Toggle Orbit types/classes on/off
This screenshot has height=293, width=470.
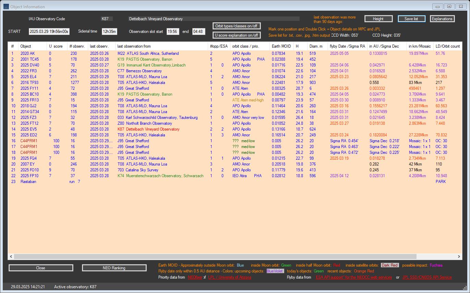236,26
